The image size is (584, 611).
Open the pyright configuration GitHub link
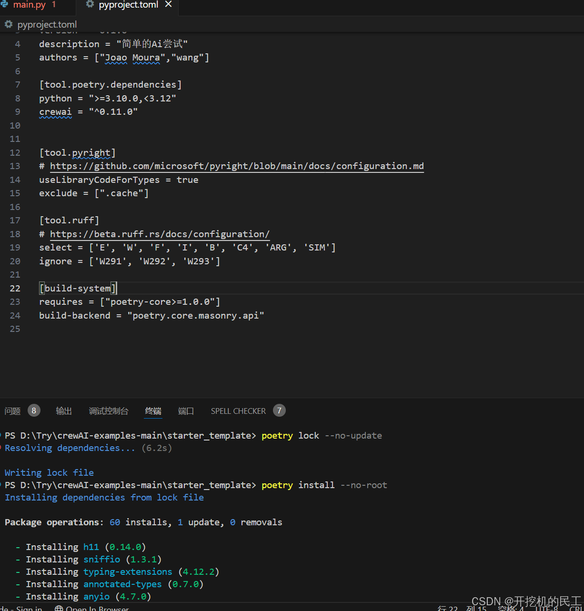coord(237,166)
